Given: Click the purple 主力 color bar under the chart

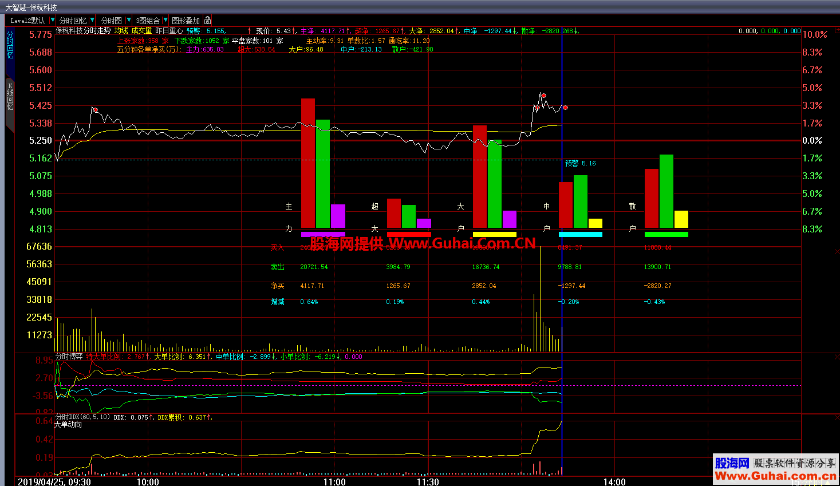Looking at the screenshot, I should pyautogui.click(x=323, y=234).
